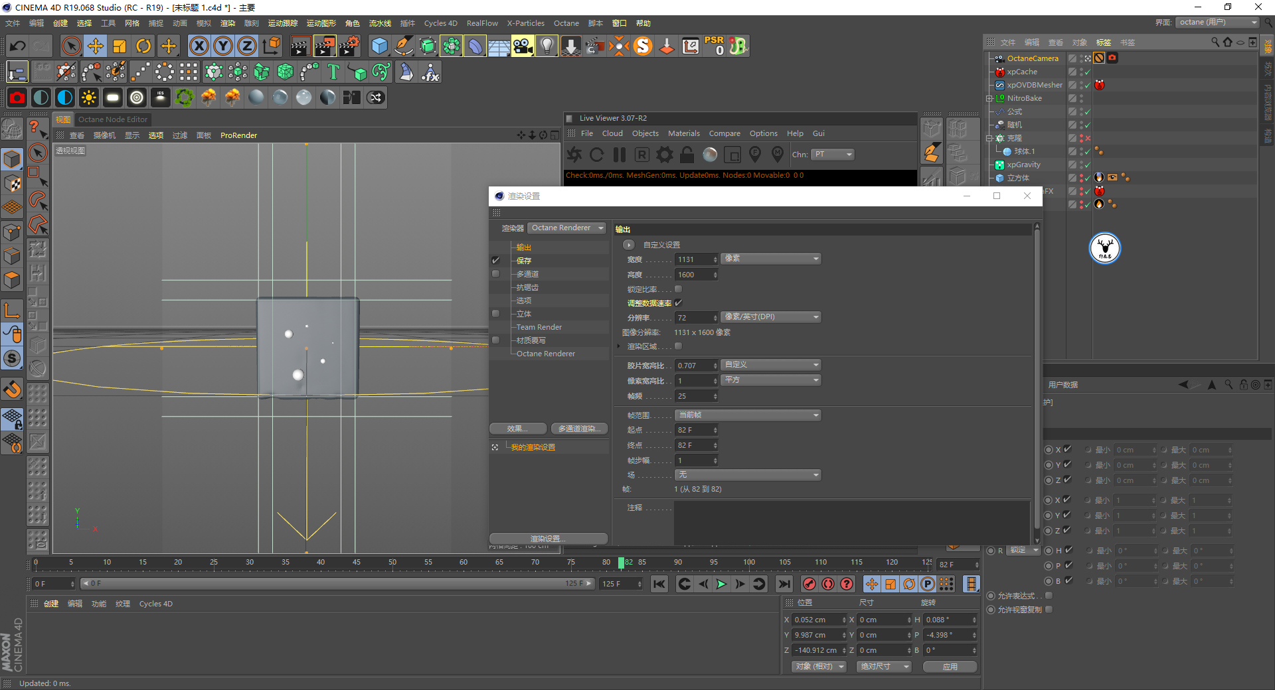Click the 应用 button in coordinates panel
This screenshot has width=1275, height=690.
pos(950,666)
